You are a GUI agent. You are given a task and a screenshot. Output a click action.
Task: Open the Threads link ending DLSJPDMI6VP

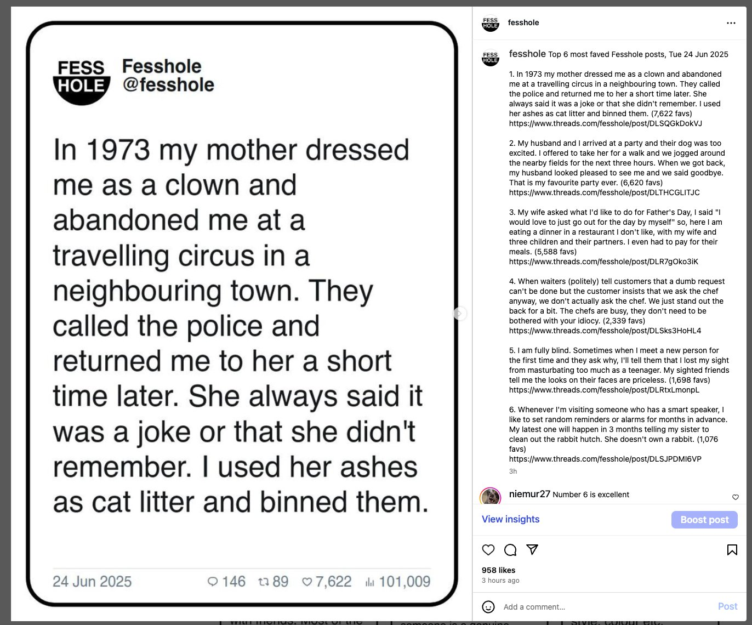(605, 459)
